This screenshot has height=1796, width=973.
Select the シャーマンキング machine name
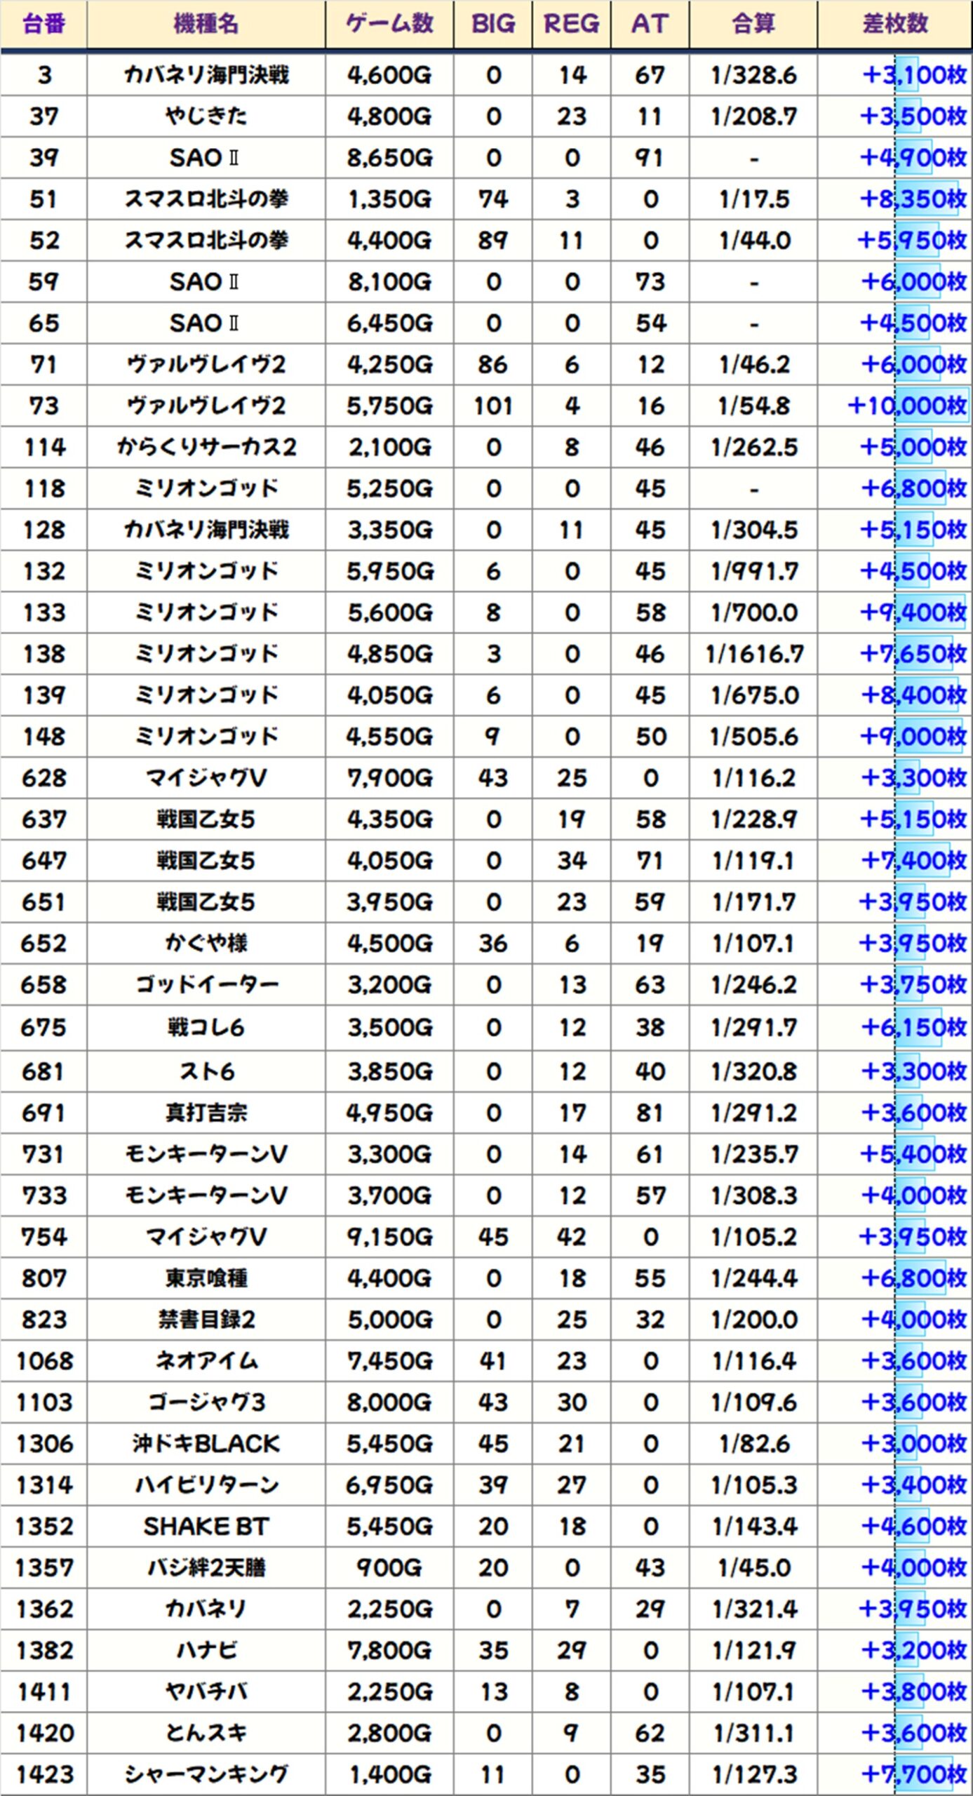[206, 1776]
